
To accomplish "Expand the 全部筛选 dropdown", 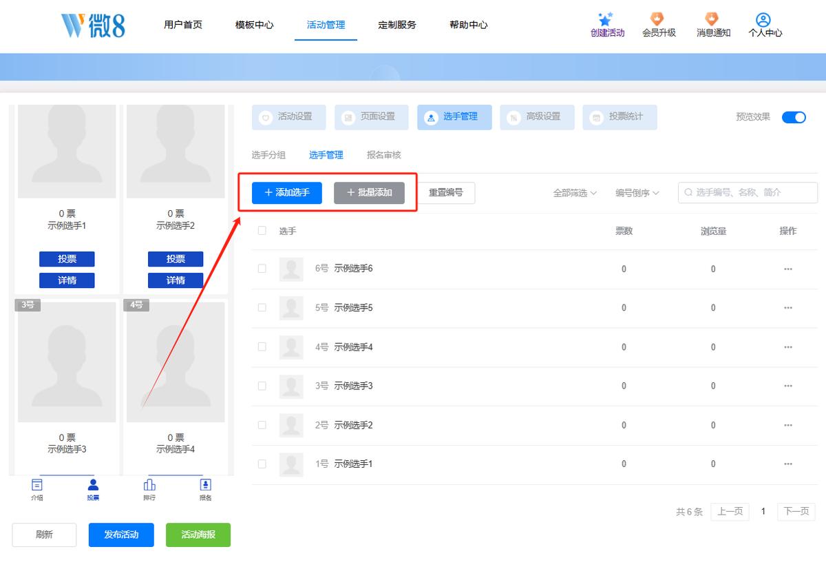I will (x=575, y=194).
